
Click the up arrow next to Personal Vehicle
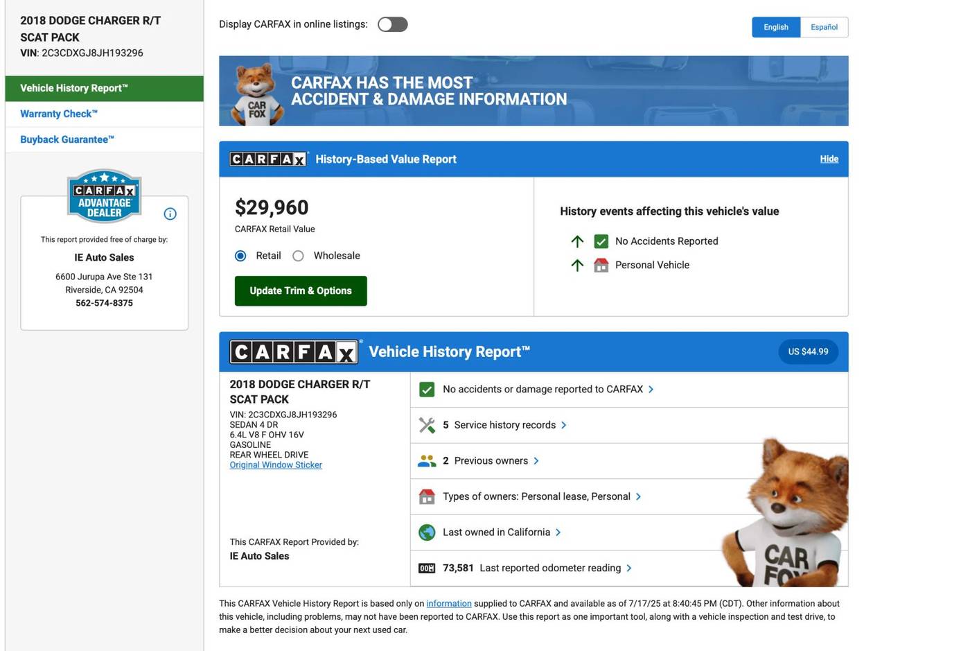577,265
